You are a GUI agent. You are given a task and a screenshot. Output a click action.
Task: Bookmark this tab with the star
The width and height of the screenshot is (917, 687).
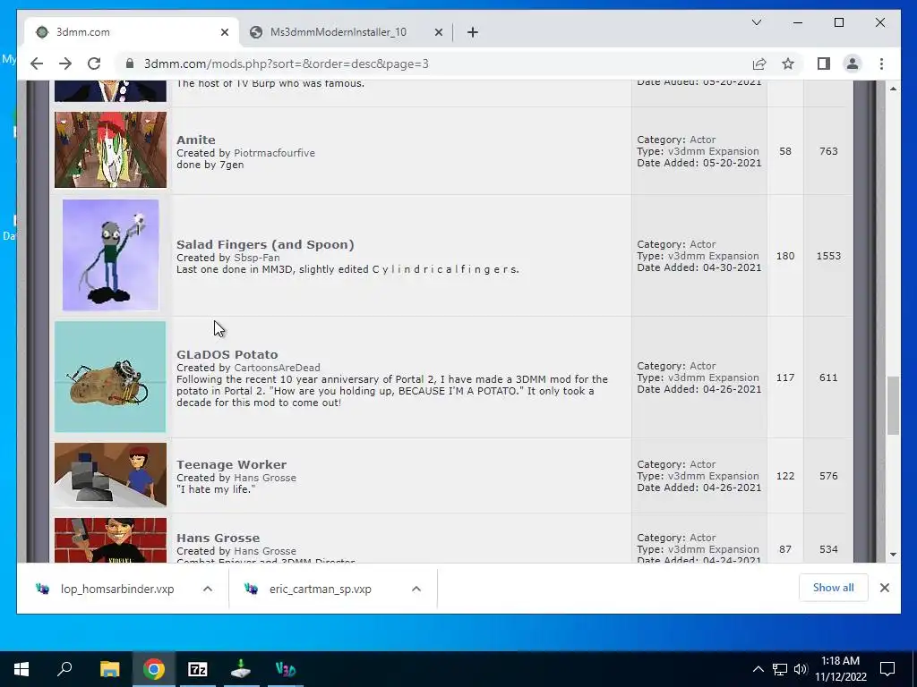click(788, 64)
